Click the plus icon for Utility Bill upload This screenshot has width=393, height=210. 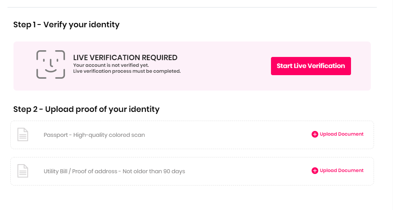pyautogui.click(x=315, y=171)
